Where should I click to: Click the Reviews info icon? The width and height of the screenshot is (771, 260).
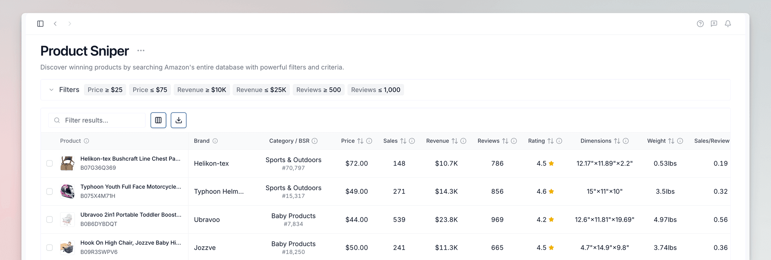point(514,141)
